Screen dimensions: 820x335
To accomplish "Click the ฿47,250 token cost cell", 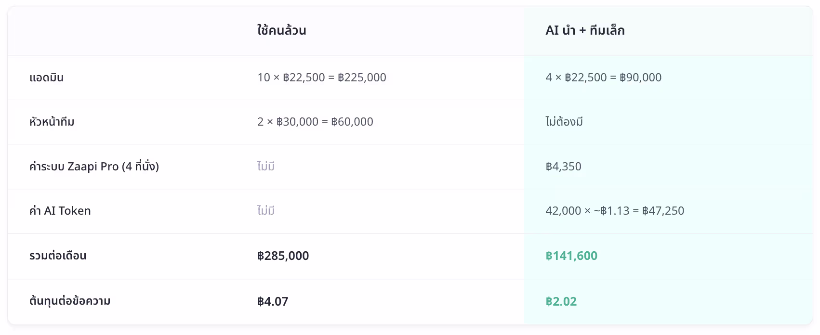I will pos(615,211).
